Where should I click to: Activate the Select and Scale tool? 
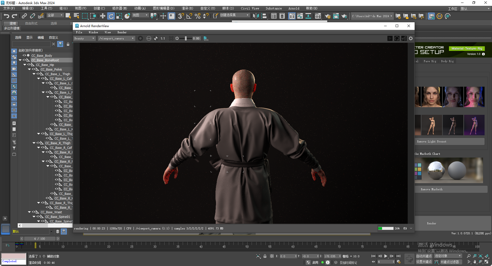click(119, 16)
